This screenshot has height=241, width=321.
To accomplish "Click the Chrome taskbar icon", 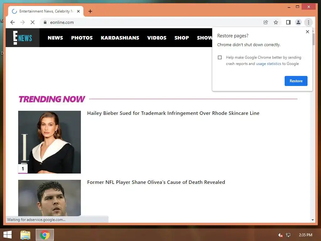I will [45, 235].
